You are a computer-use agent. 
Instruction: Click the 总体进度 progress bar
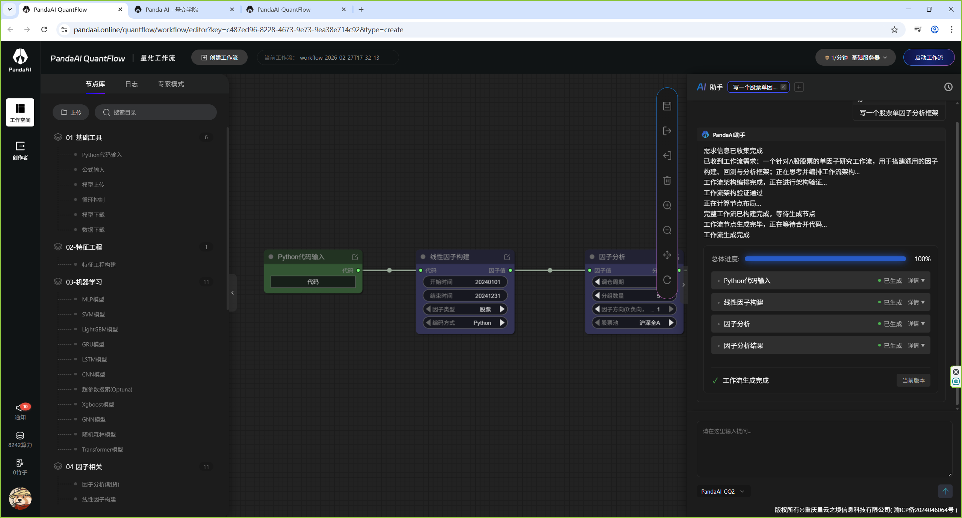pos(825,259)
